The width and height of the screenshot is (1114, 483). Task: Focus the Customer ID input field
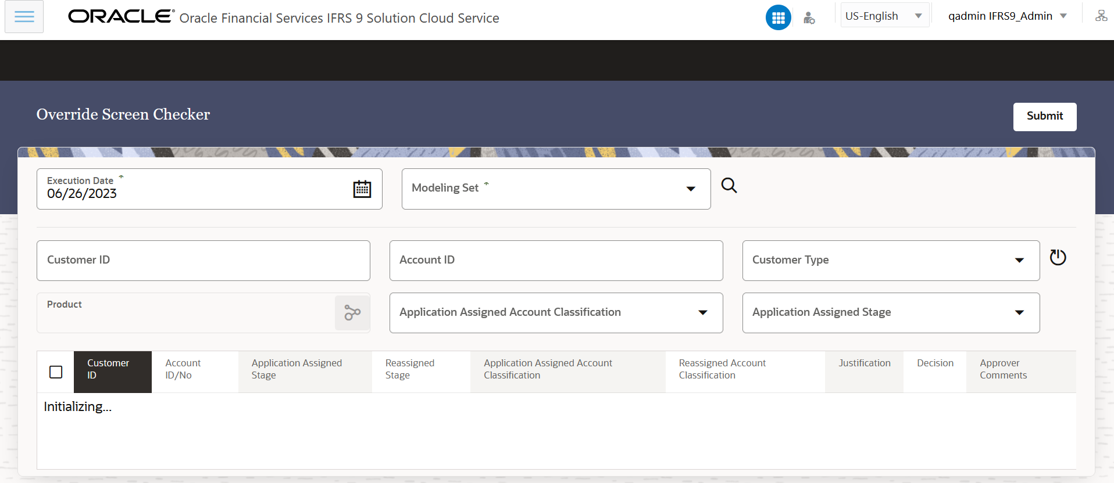203,261
